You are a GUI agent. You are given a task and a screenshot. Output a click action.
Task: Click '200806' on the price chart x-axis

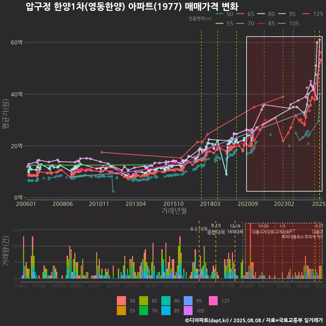[62, 204]
